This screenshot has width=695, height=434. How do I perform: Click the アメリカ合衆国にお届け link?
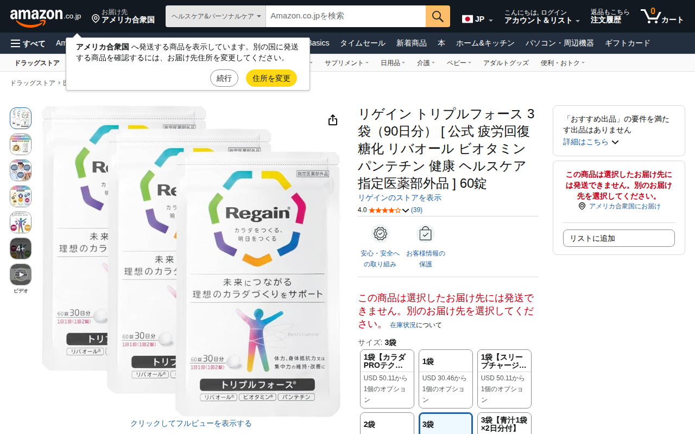[x=625, y=206]
